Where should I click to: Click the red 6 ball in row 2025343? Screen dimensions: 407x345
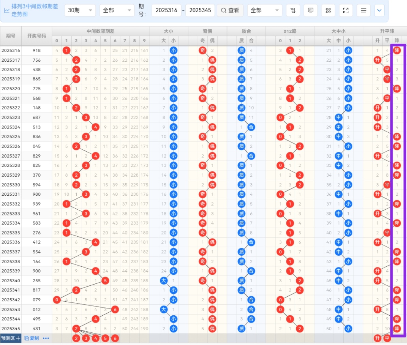(115, 310)
